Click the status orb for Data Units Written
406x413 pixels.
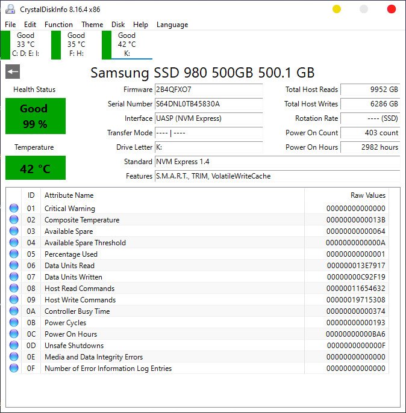[x=14, y=277]
